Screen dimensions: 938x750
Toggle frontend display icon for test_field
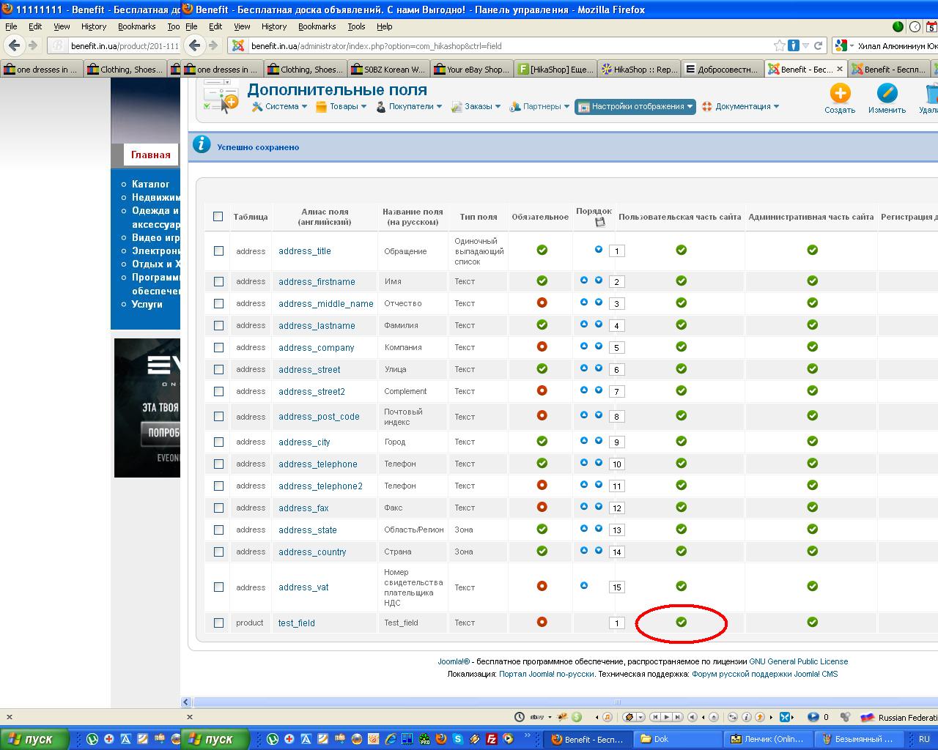[x=681, y=622]
